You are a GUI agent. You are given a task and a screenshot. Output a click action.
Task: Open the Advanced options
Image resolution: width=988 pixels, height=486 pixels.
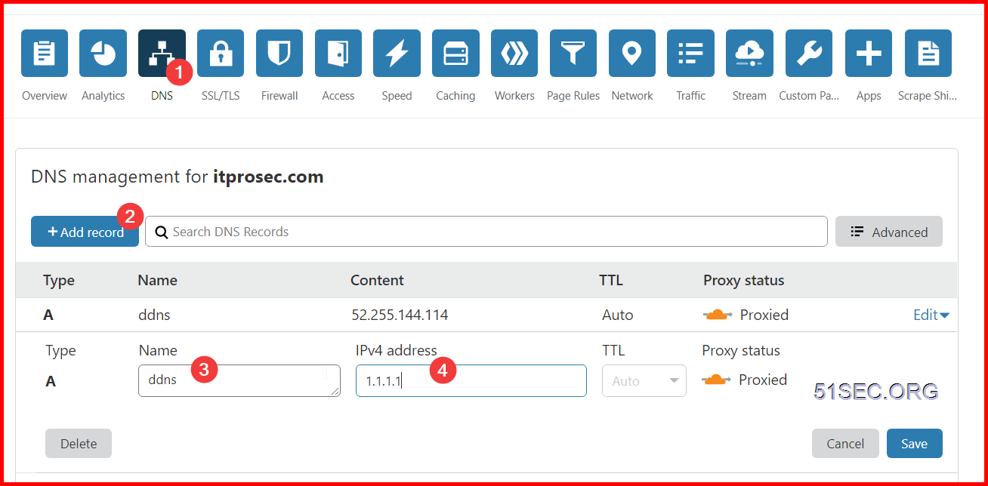point(888,232)
